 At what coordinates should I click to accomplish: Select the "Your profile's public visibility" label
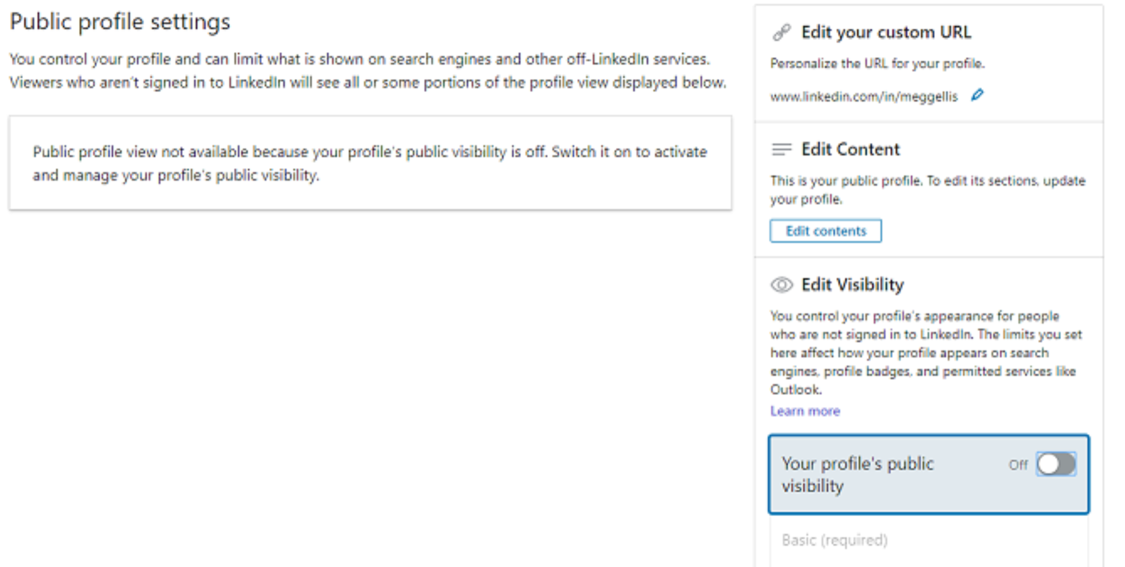858,475
